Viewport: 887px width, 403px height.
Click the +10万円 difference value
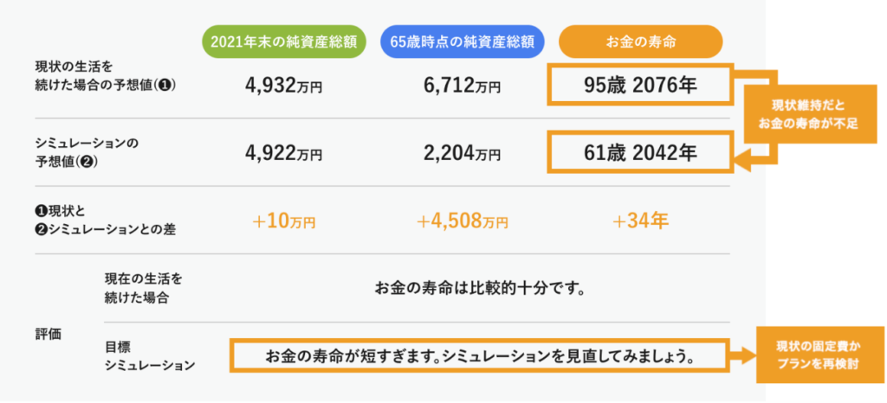tap(283, 221)
